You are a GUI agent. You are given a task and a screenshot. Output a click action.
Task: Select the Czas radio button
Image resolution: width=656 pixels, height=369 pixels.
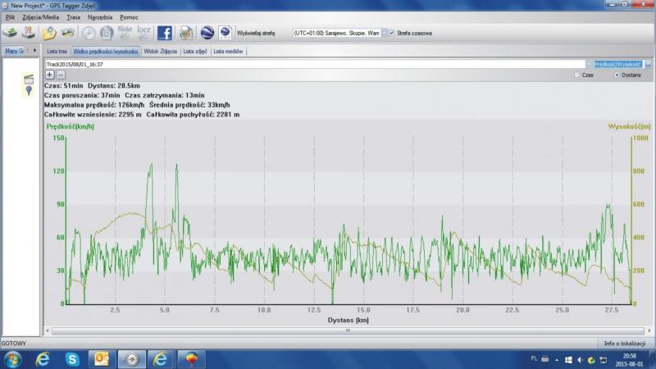tap(576, 75)
